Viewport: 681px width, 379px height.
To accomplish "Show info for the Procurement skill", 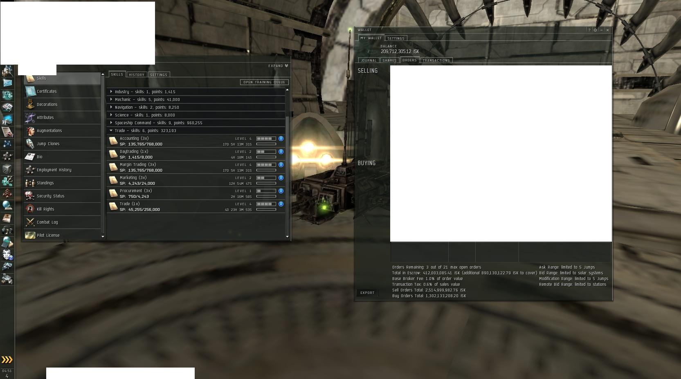I will tap(281, 191).
